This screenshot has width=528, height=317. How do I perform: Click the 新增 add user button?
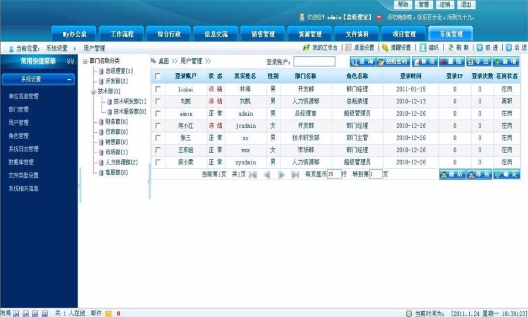506,62
